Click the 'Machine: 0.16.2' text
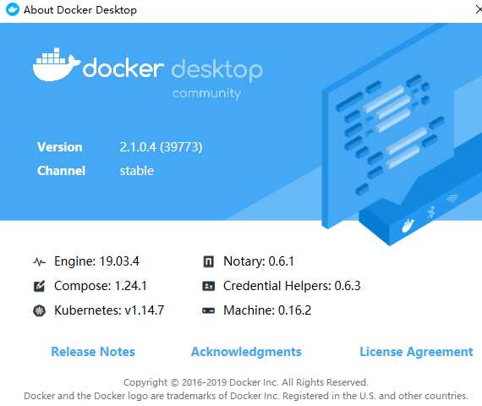482x406 pixels. [267, 310]
